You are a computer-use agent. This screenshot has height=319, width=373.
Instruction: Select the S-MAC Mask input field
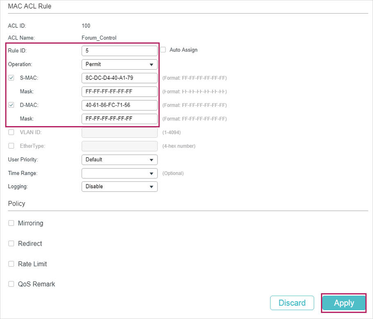(119, 91)
